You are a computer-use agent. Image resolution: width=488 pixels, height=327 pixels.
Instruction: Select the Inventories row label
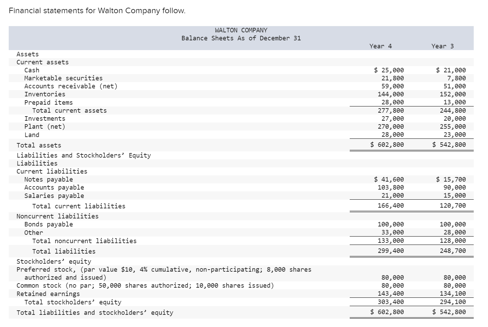point(44,94)
